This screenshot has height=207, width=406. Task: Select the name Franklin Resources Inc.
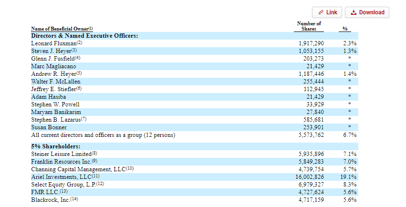click(x=62, y=162)
